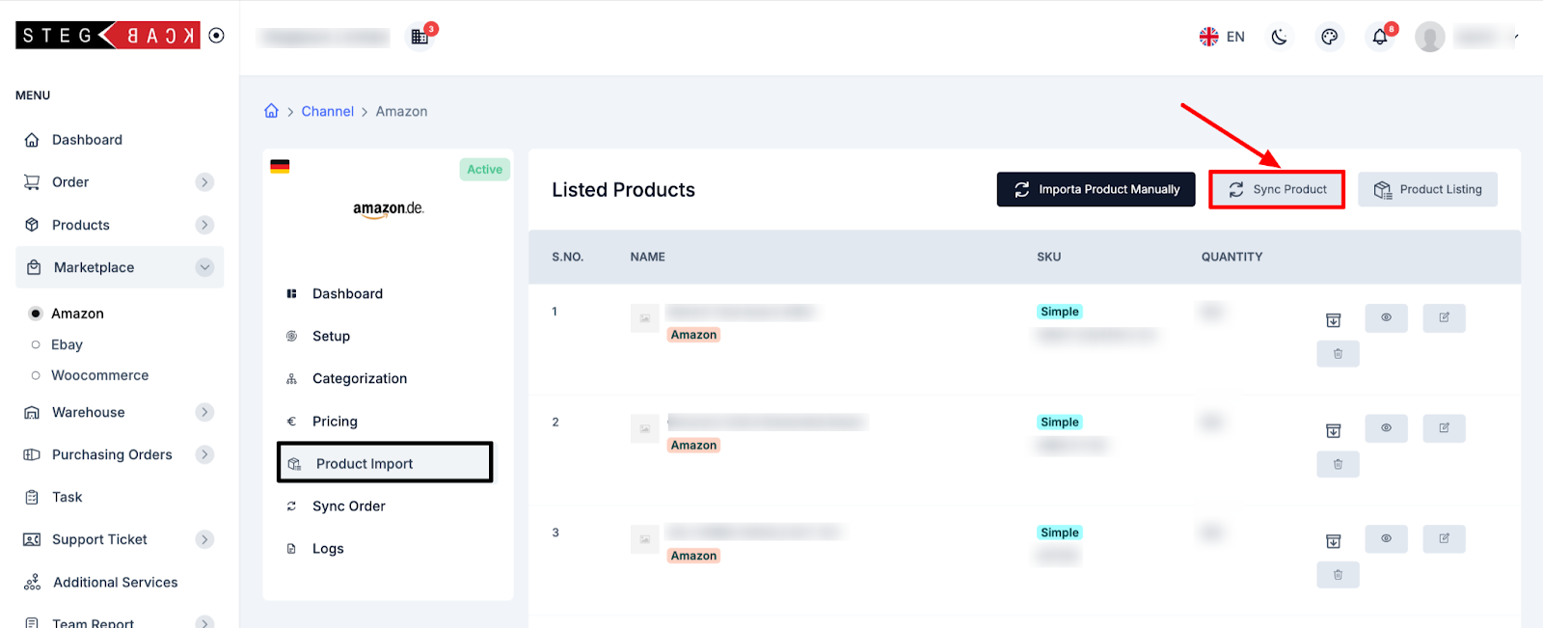
Task: Open the user avatar menu
Action: [1430, 37]
